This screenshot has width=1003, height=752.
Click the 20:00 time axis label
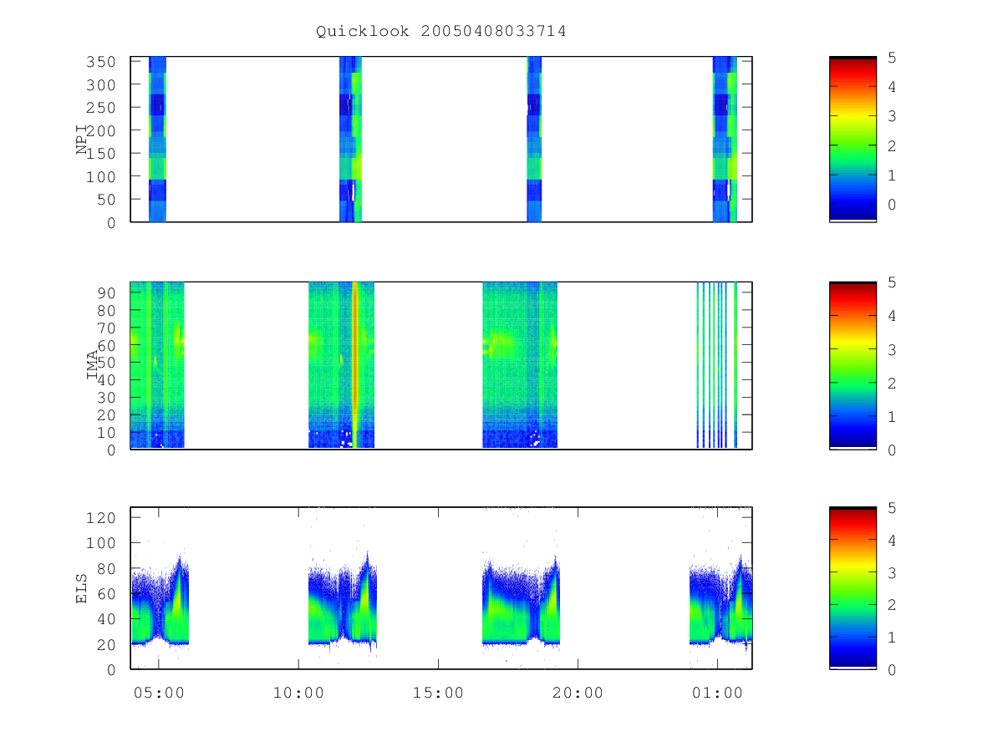pos(578,694)
